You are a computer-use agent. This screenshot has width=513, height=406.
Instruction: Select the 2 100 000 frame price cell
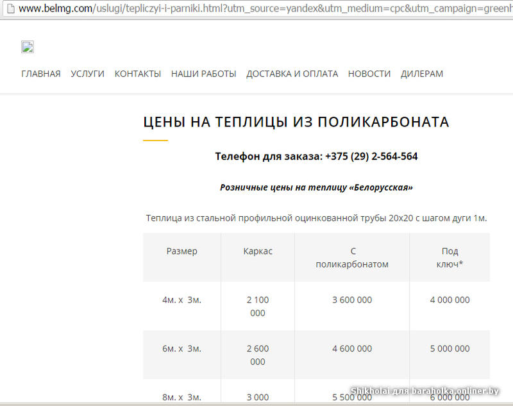click(258, 306)
